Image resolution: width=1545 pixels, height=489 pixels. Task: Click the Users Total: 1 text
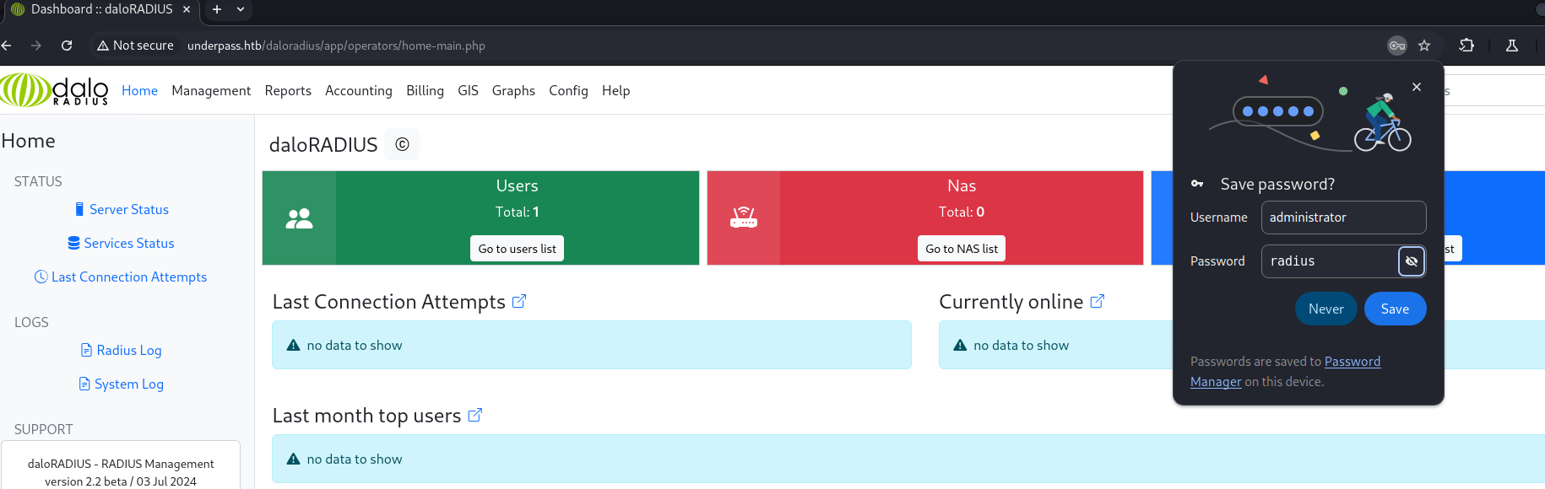pos(517,212)
